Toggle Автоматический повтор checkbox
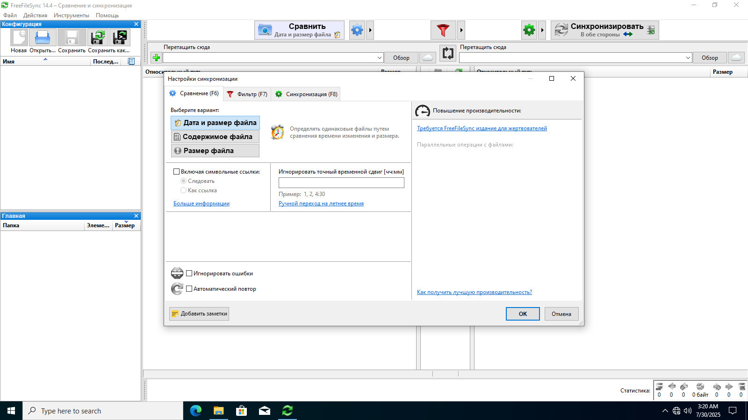Image resolution: width=748 pixels, height=420 pixels. point(189,289)
